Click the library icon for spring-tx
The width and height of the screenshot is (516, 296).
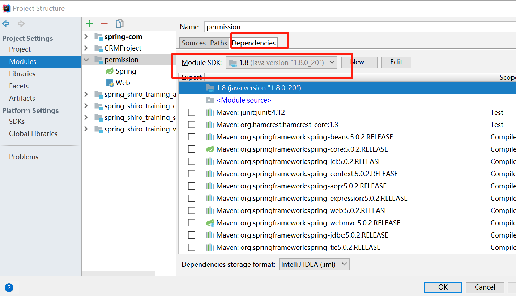pos(210,247)
